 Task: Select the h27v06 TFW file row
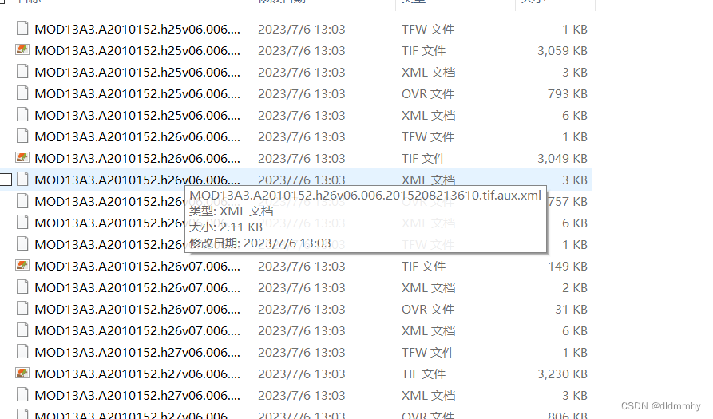[295, 352]
